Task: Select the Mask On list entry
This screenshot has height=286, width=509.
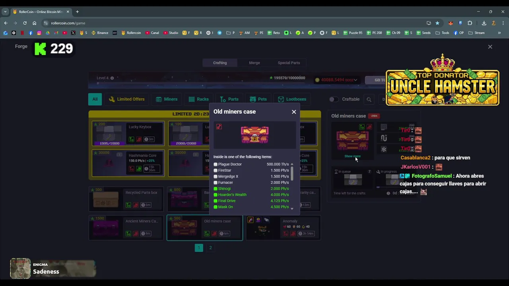Action: point(251,207)
